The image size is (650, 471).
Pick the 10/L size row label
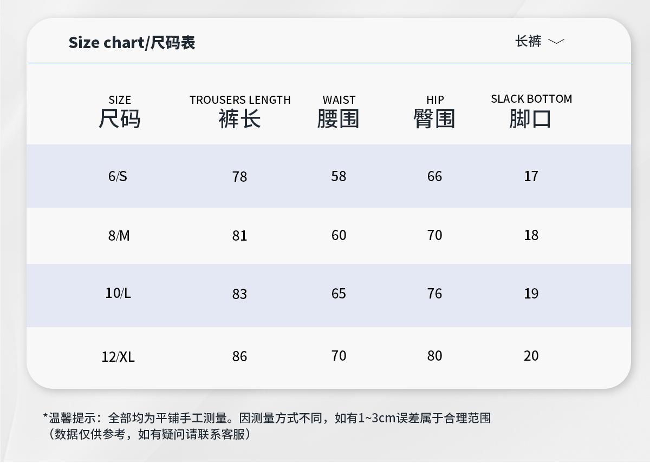(x=118, y=294)
